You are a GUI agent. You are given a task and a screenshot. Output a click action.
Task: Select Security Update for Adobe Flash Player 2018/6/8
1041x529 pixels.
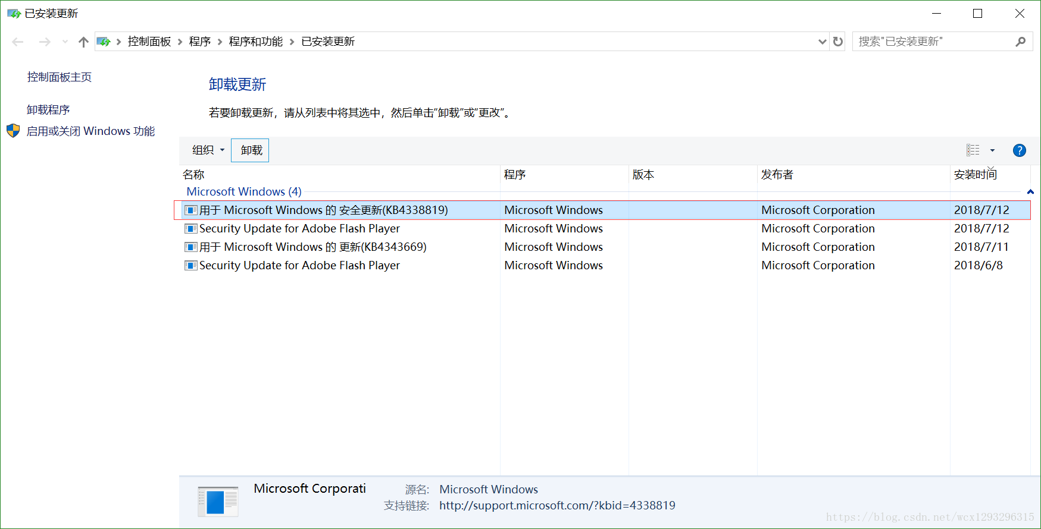pos(607,265)
